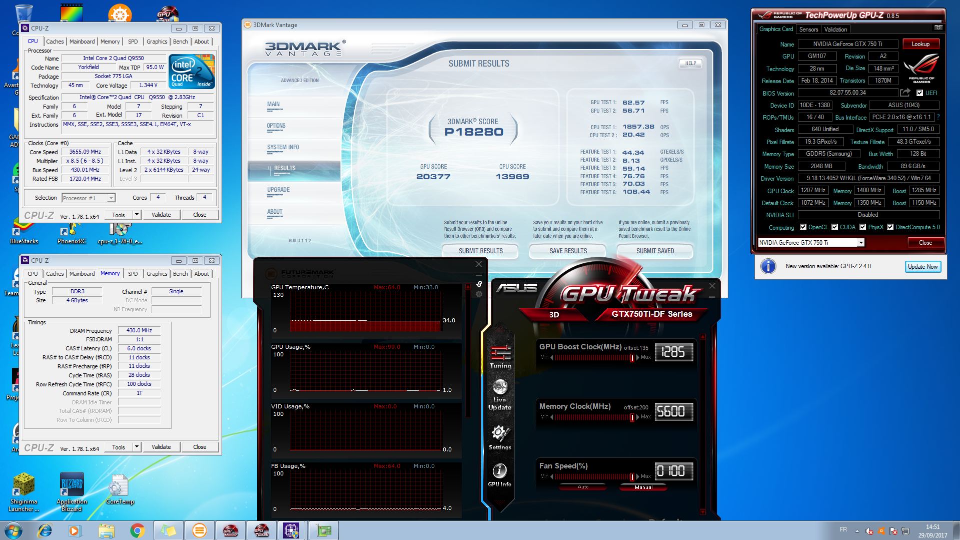Image resolution: width=960 pixels, height=540 pixels.
Task: Toggle the DirectCompute 5.0 checkbox
Action: 890,227
